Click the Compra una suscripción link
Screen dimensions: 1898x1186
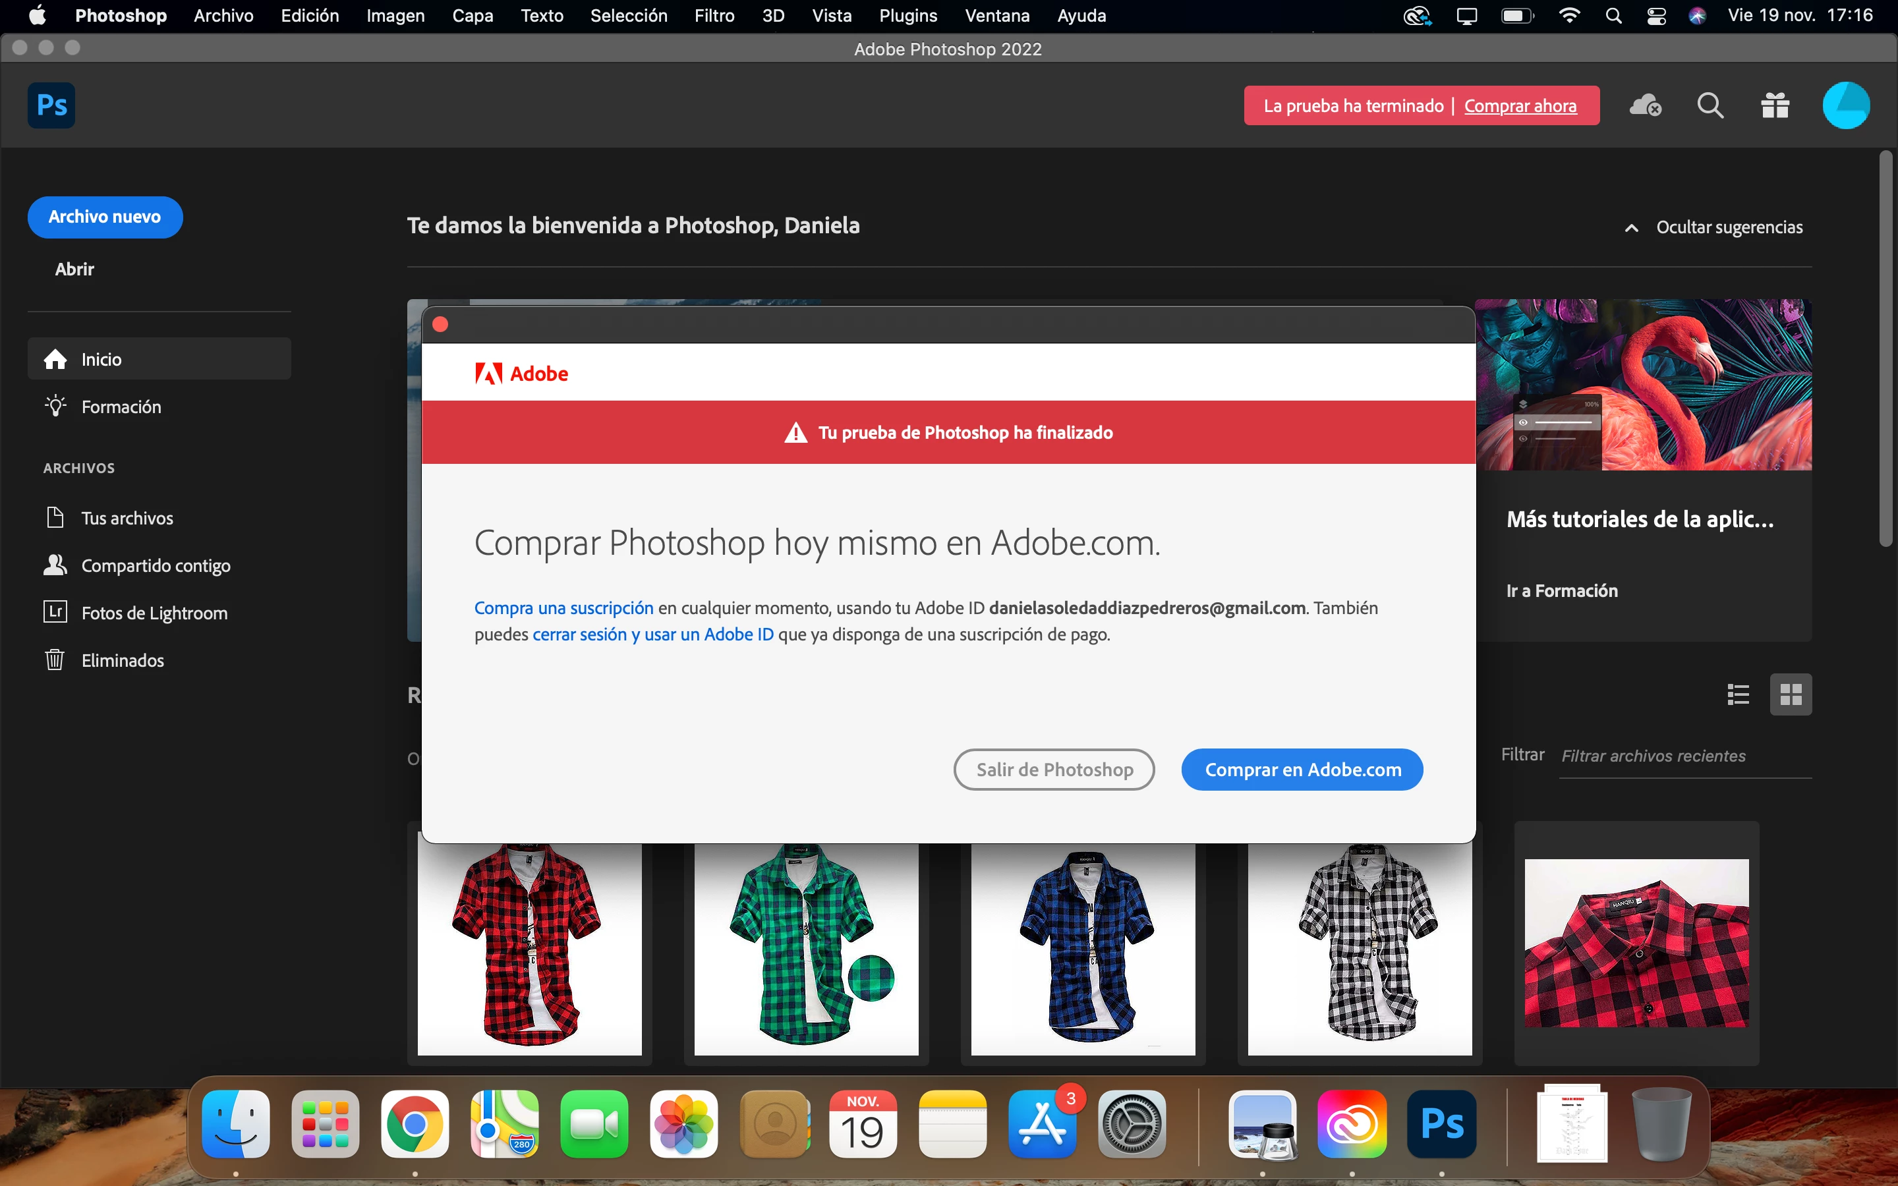pyautogui.click(x=563, y=608)
